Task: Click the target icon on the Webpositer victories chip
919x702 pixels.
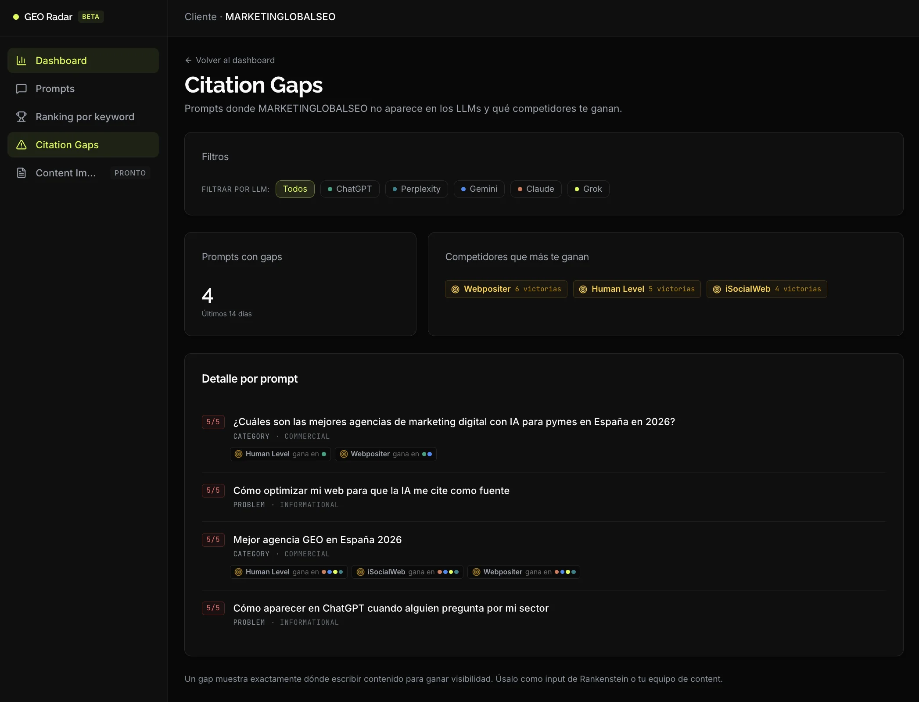Action: pyautogui.click(x=455, y=289)
